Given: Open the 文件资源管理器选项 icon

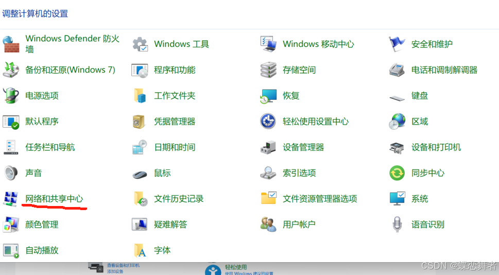Looking at the screenshot, I should [x=269, y=198].
